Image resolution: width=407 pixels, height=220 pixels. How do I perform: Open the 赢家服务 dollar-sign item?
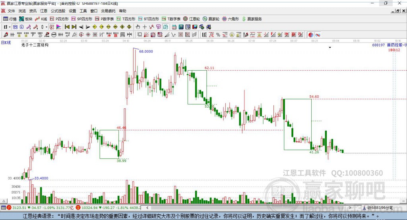click(252, 19)
